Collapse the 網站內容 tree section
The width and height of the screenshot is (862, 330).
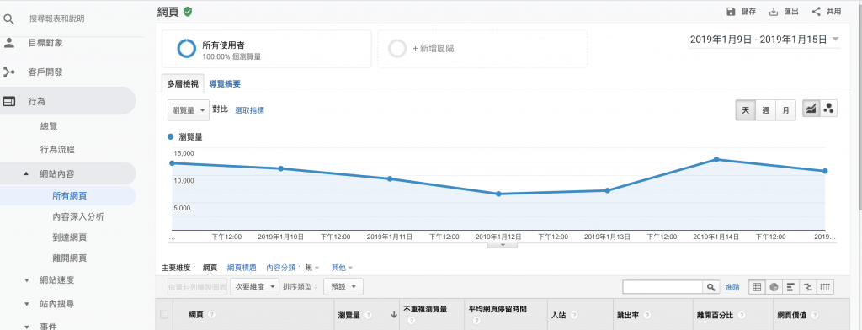26,173
